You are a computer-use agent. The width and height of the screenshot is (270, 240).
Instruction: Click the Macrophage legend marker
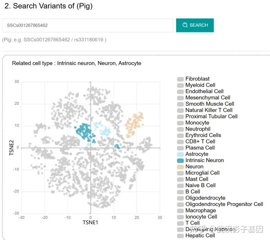(x=180, y=211)
